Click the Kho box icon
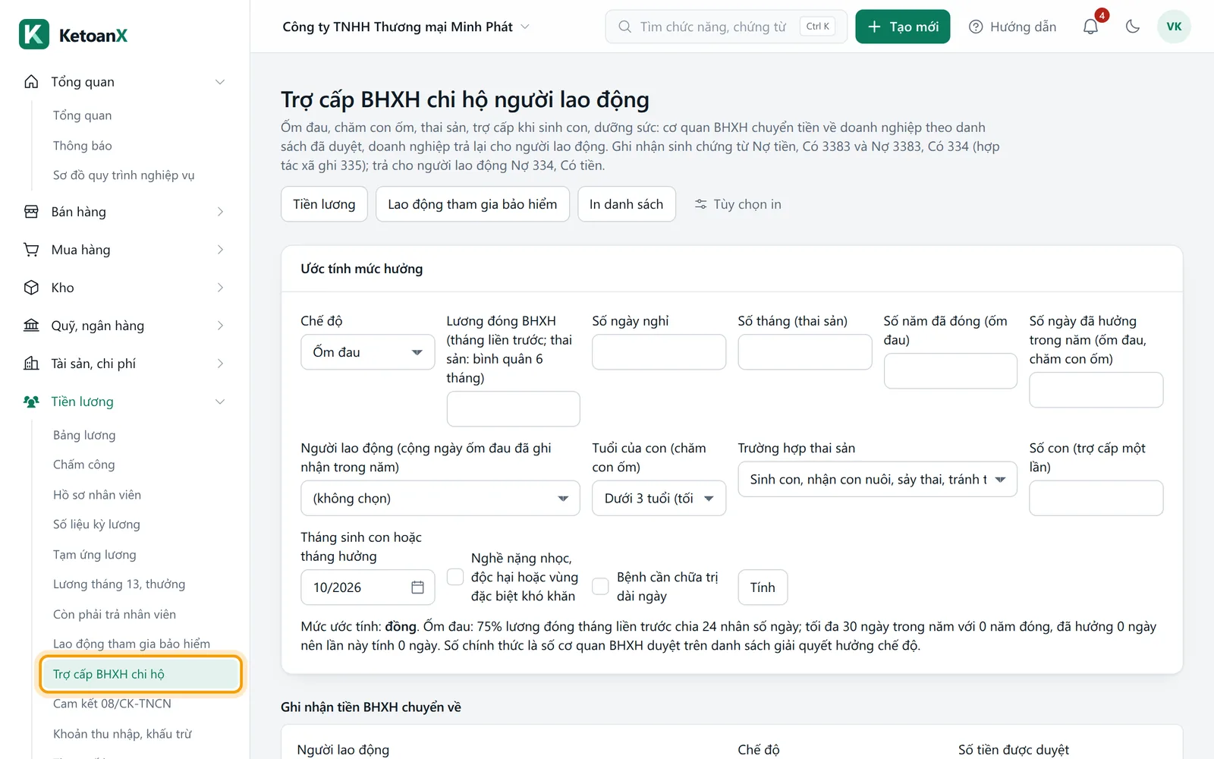The width and height of the screenshot is (1214, 759). point(31,288)
